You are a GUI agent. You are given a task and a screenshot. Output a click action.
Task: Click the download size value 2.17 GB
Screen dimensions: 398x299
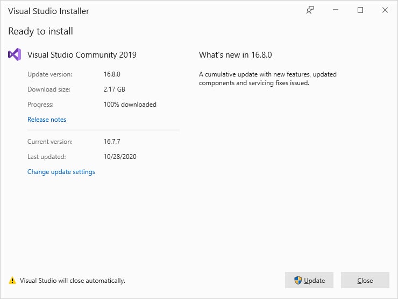pos(114,89)
